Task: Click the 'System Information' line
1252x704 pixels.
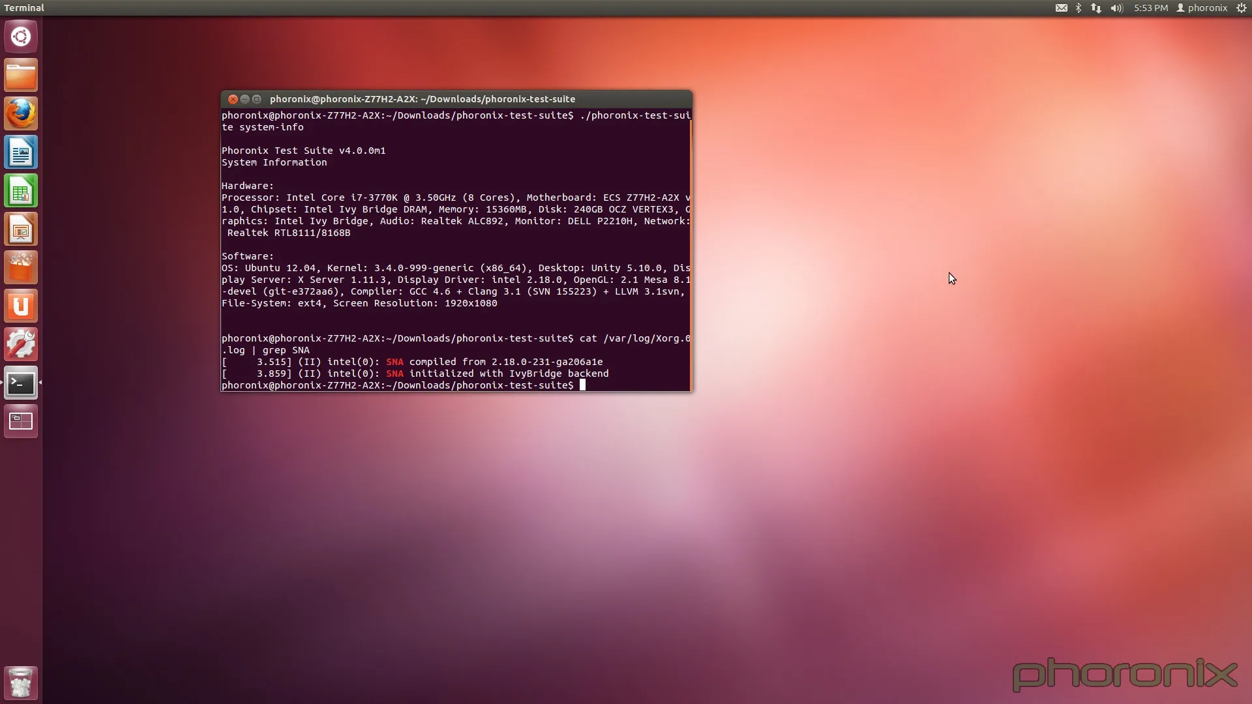Action: coord(274,162)
